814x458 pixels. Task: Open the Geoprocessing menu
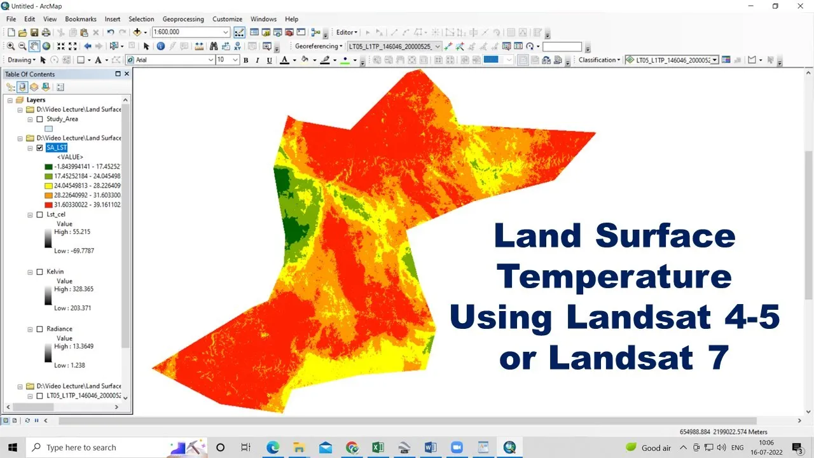point(183,19)
